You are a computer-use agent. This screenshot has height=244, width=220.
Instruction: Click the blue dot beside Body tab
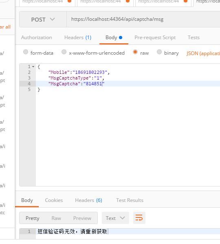coord(121,38)
